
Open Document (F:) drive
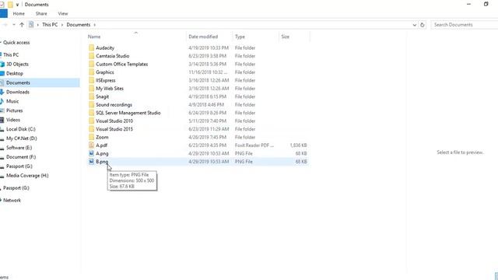[x=21, y=157]
